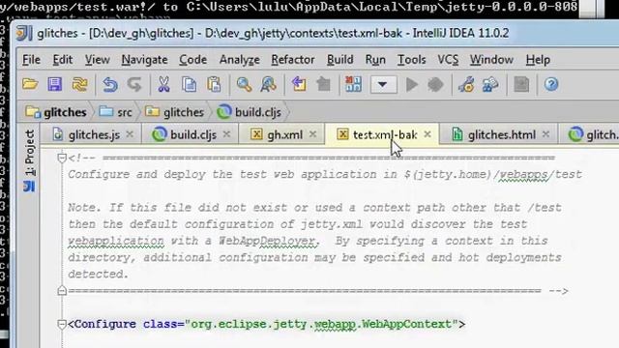This screenshot has height=348, width=619.
Task: Click the word 'WebAppDeployer' in the comment
Action: point(267,241)
